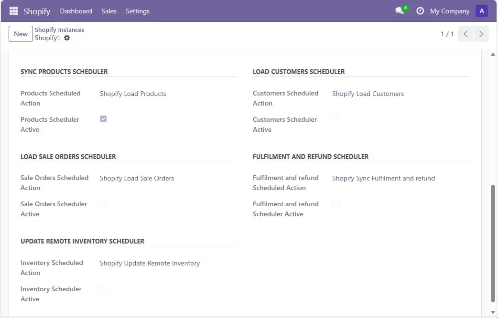
Task: Open the Settings menu
Action: 138,11
